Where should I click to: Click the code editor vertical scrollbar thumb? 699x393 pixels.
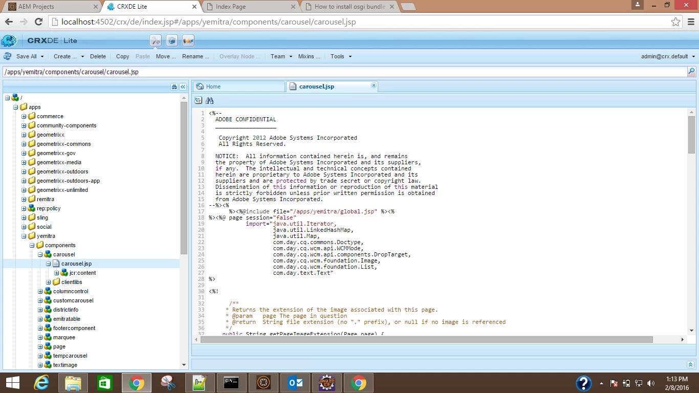tap(691, 134)
